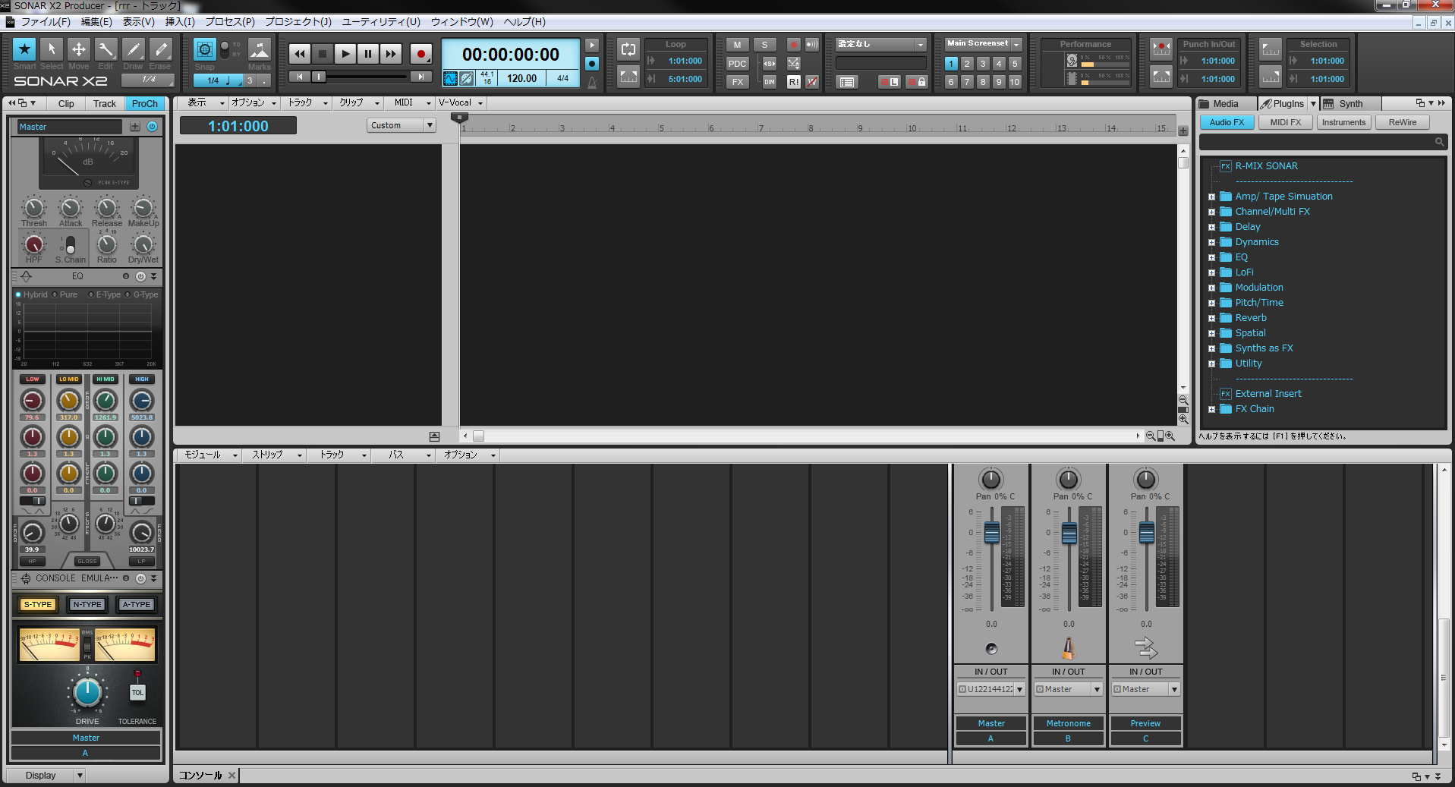Viewport: 1455px width, 787px height.
Task: Select R-MIX SONAR plugin
Action: tap(1266, 166)
